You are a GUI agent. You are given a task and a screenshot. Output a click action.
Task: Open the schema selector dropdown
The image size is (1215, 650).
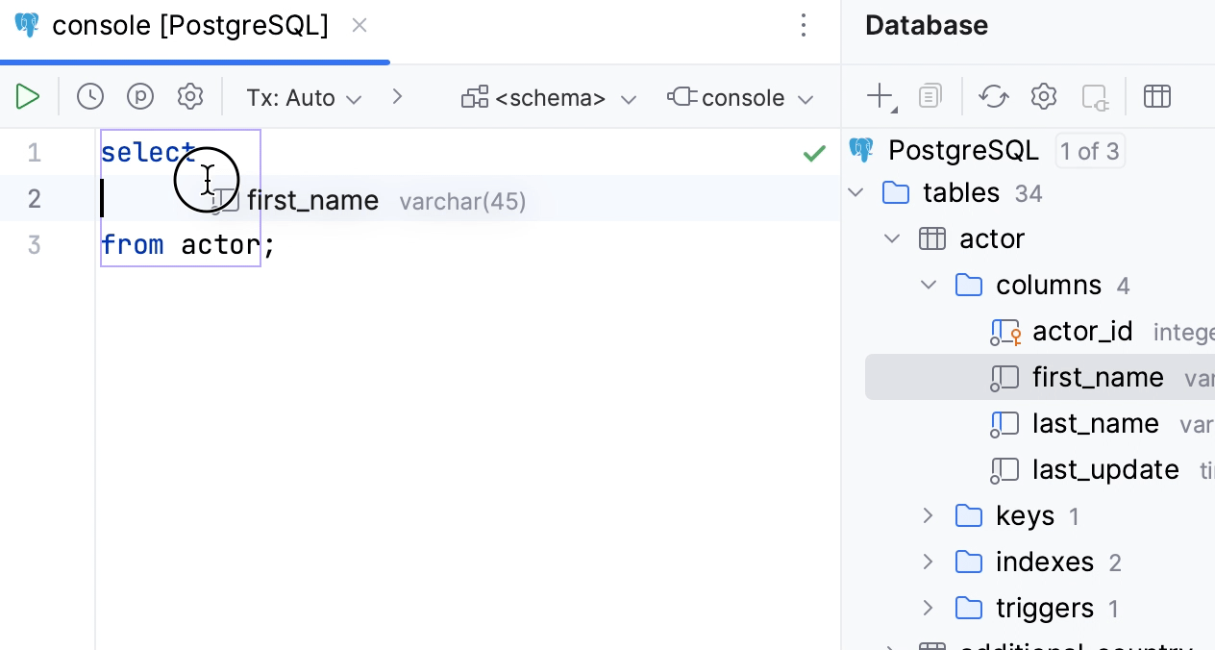click(x=548, y=97)
